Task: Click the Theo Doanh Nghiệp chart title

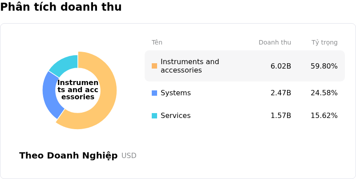Action: pyautogui.click(x=69, y=156)
